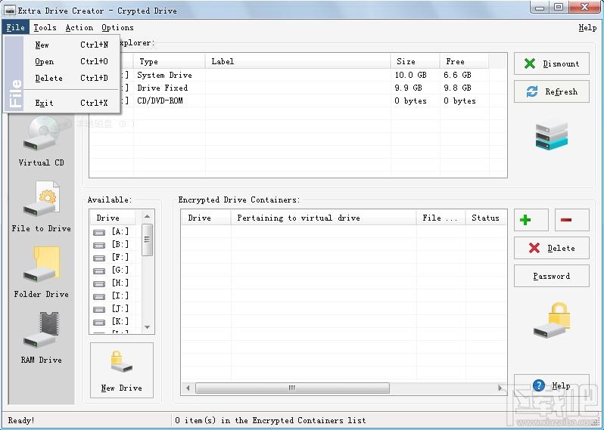Open the Action menu
604x430 pixels.
pyautogui.click(x=79, y=28)
